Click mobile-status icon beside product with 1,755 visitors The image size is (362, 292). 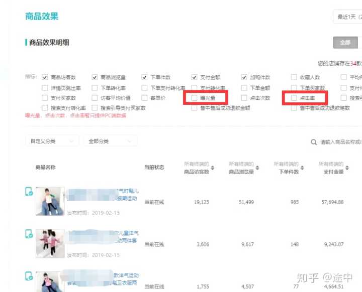(29, 276)
